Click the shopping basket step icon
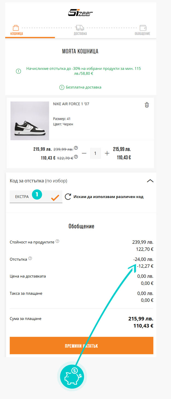 pos(16,28)
